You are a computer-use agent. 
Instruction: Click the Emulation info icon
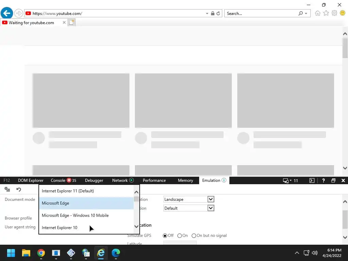pyautogui.click(x=224, y=180)
